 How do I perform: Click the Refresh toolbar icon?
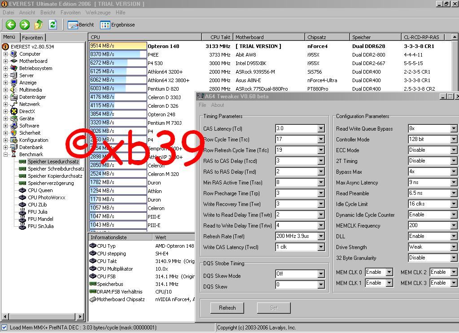point(52,25)
